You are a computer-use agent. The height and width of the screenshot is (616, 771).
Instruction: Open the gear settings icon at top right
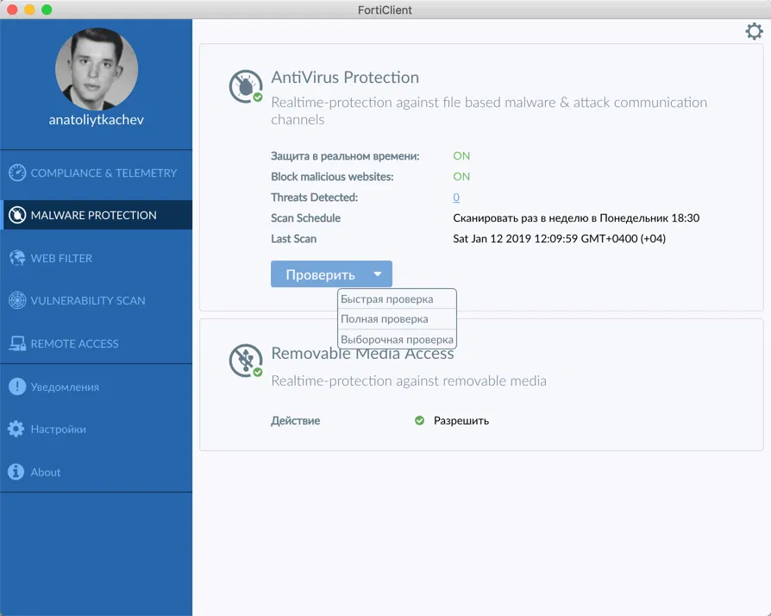[x=754, y=31]
